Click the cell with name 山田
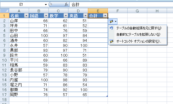The image size is (173, 104). [x=19, y=35]
